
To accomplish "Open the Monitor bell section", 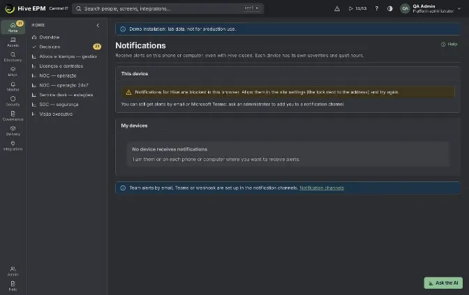I will coord(13,86).
